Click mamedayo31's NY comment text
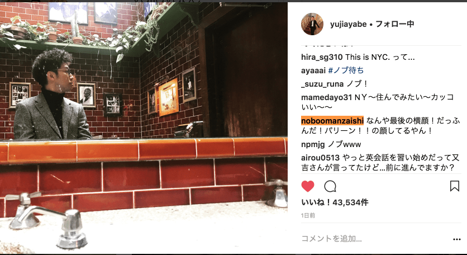This screenshot has width=467, height=255. [378, 102]
